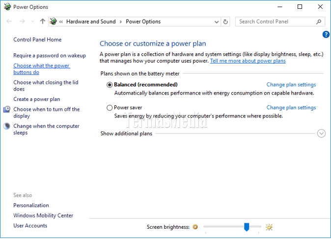Open Choose what closing the lid does
Image resolution: width=331 pixels, height=239 pixels.
[x=46, y=86]
